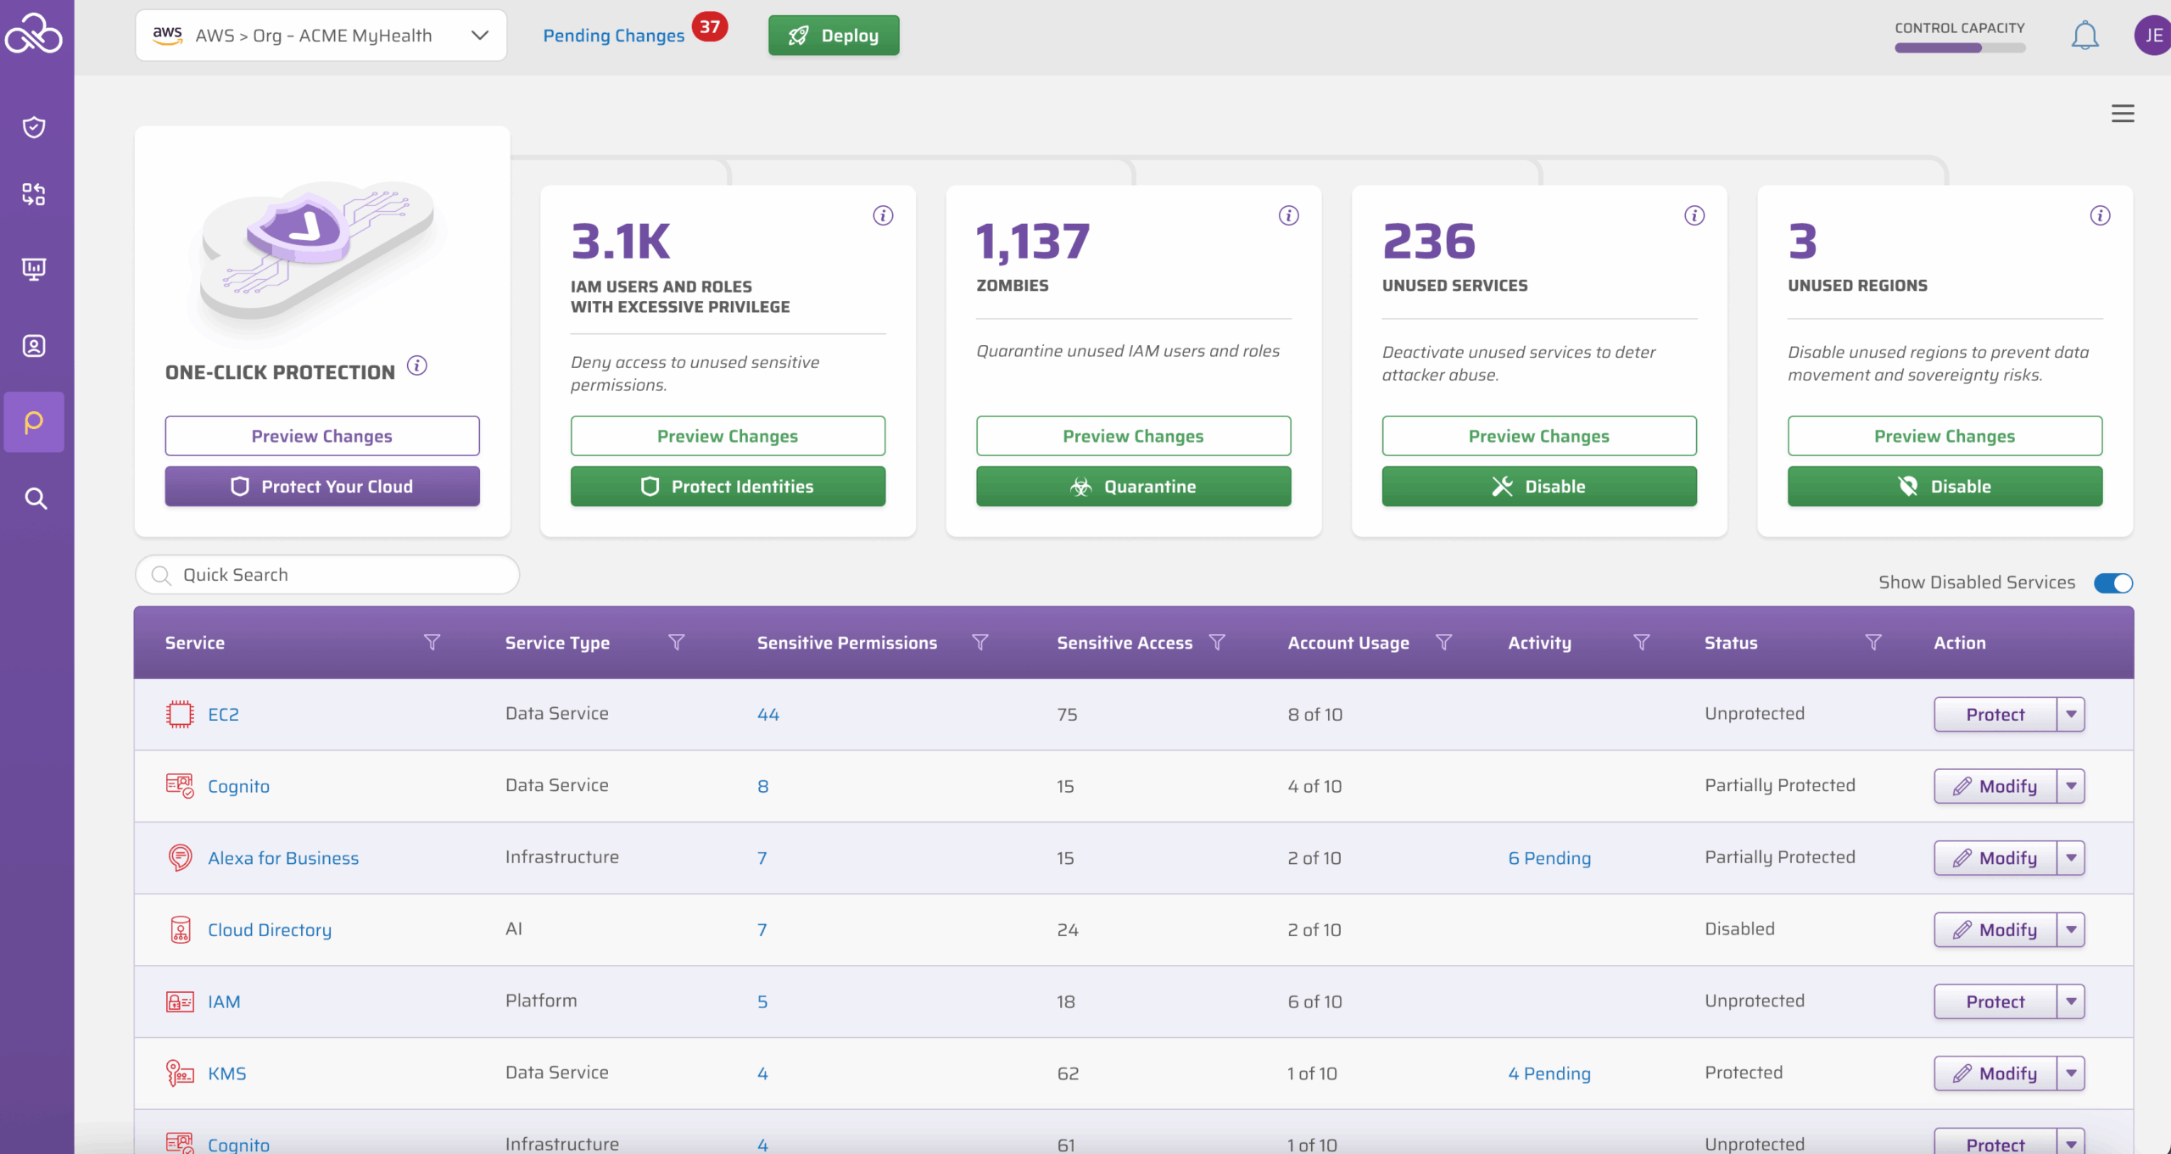Screen dimensions: 2171x1154
Task: Open the hamburger menu above the stat cards
Action: coord(2123,113)
